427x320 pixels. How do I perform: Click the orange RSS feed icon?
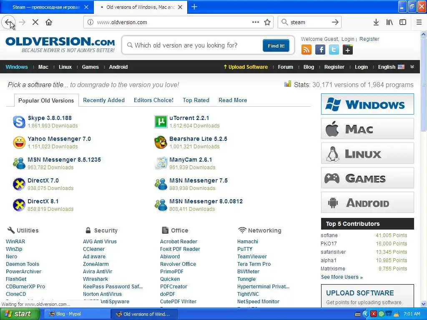[x=306, y=50]
